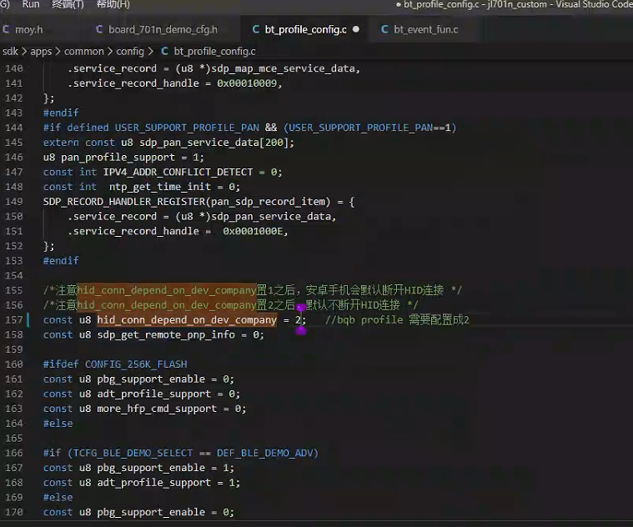Screen dimensions: 633x527
Task: Click the #endif directive on line 153
Action: click(x=61, y=261)
